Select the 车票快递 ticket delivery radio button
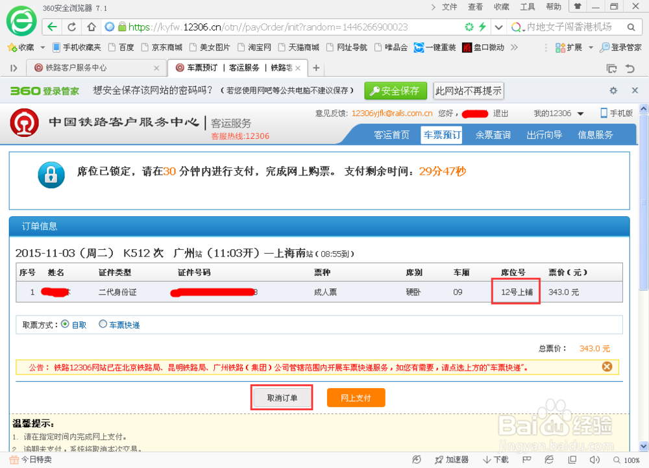This screenshot has width=649, height=468. point(102,325)
